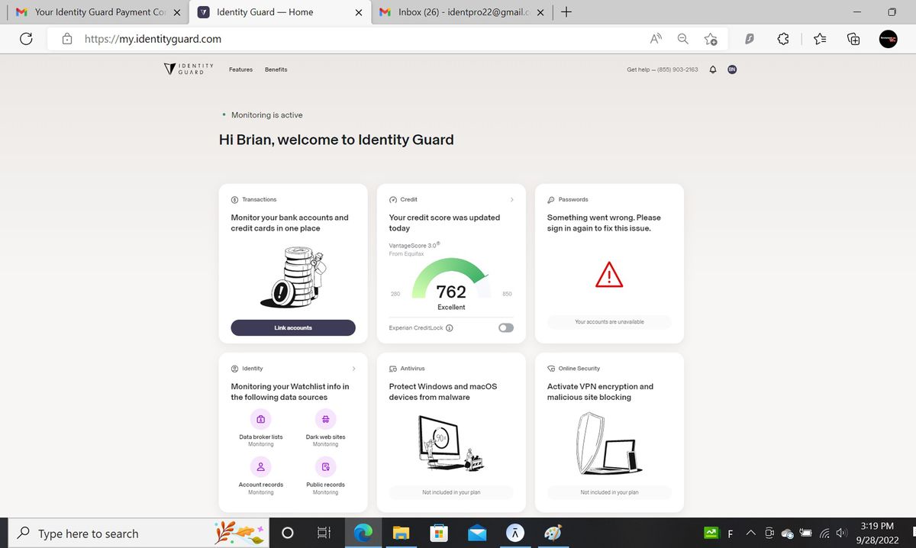Viewport: 916px width, 548px height.
Task: Click the Identity Guard logo
Action: pyautogui.click(x=187, y=69)
